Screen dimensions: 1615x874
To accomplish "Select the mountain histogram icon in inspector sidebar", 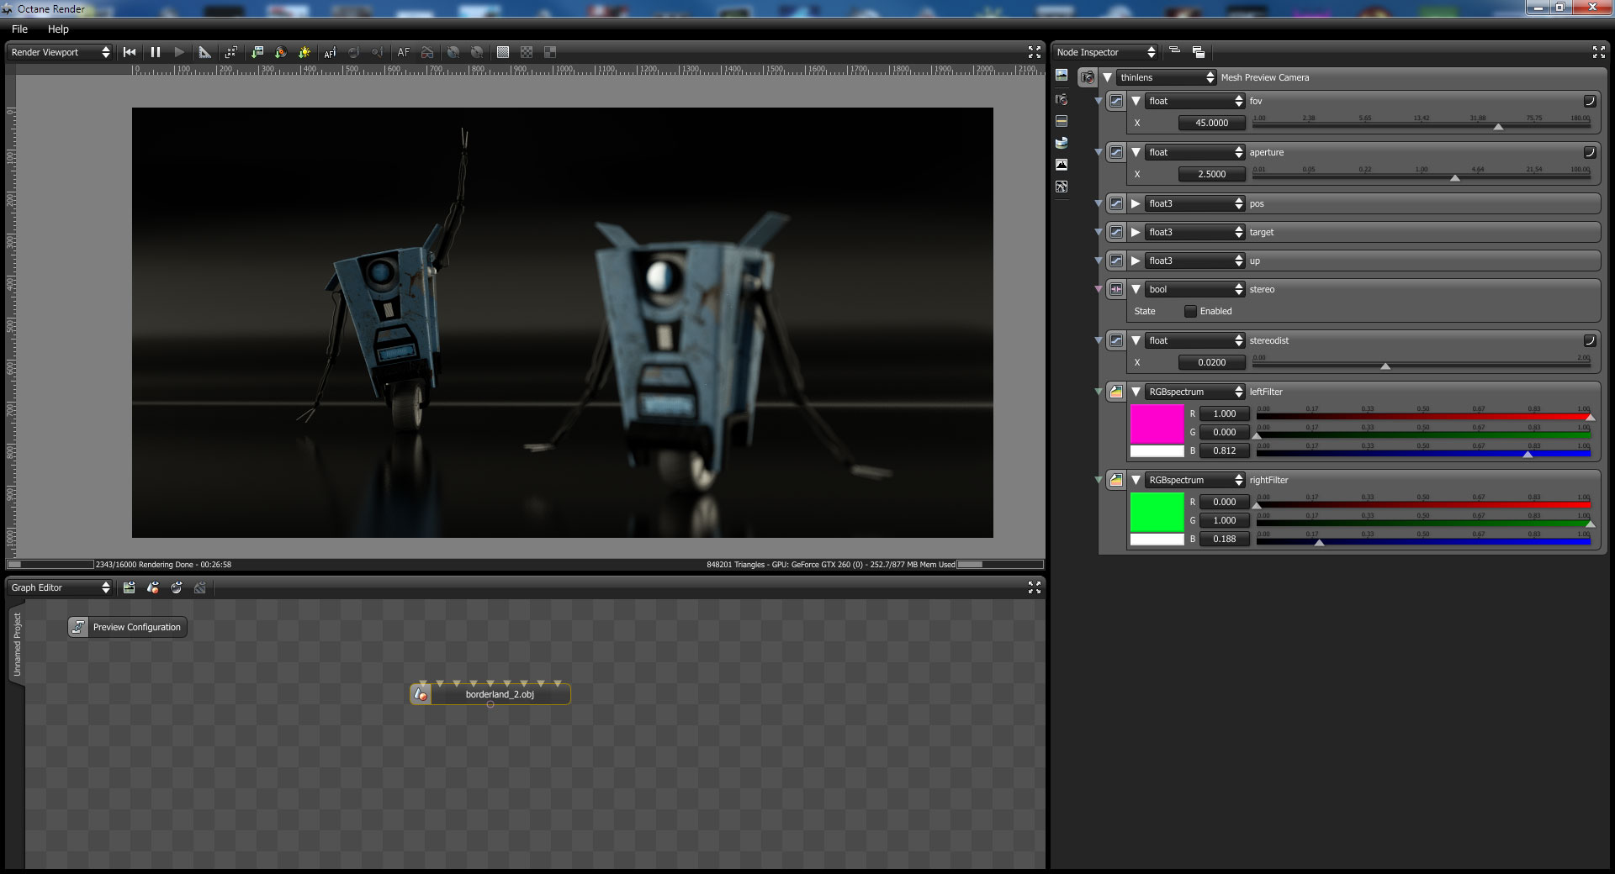I will tap(1062, 165).
